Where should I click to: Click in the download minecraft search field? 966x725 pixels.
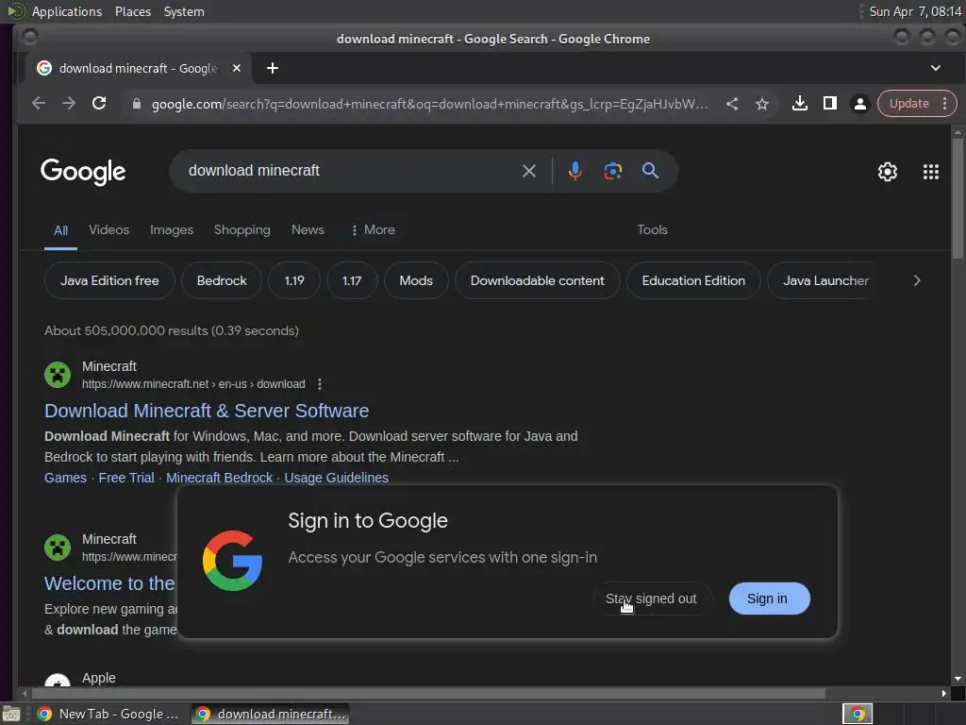point(351,171)
